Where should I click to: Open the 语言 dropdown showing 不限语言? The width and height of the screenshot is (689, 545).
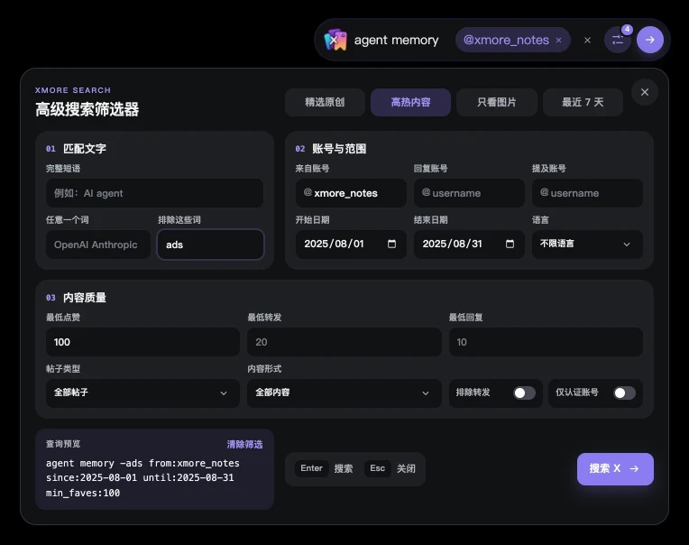[587, 244]
